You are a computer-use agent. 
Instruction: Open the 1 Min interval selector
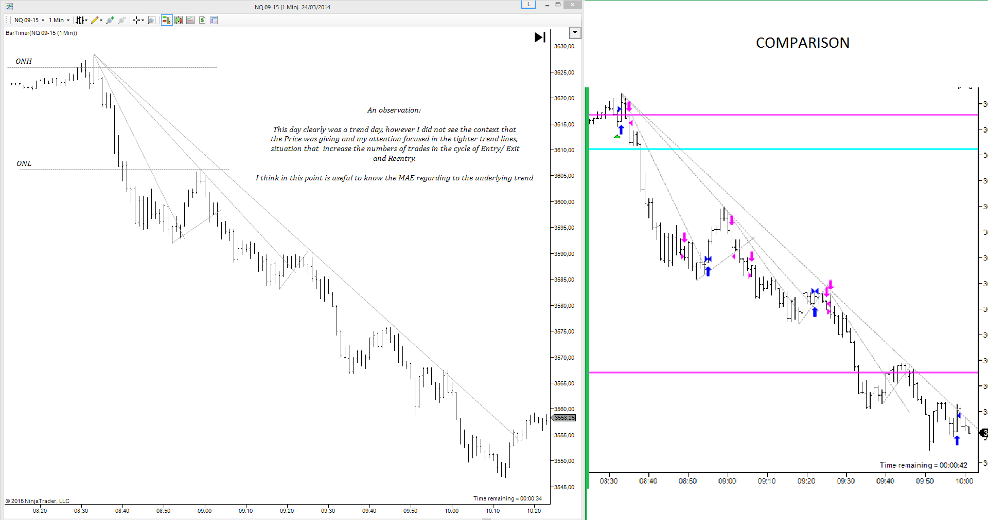coord(59,20)
